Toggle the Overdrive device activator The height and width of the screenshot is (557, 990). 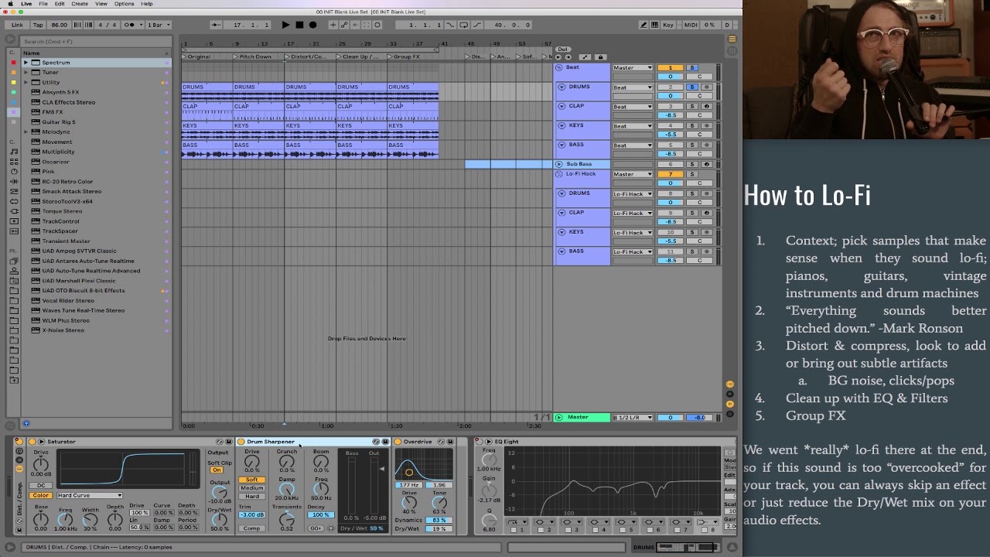[x=398, y=442]
